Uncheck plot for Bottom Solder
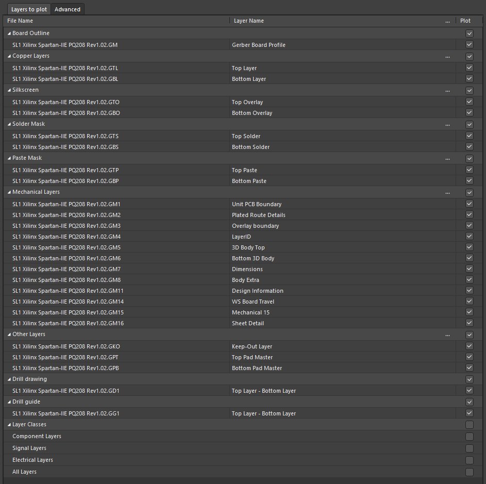The image size is (486, 484). tap(470, 147)
